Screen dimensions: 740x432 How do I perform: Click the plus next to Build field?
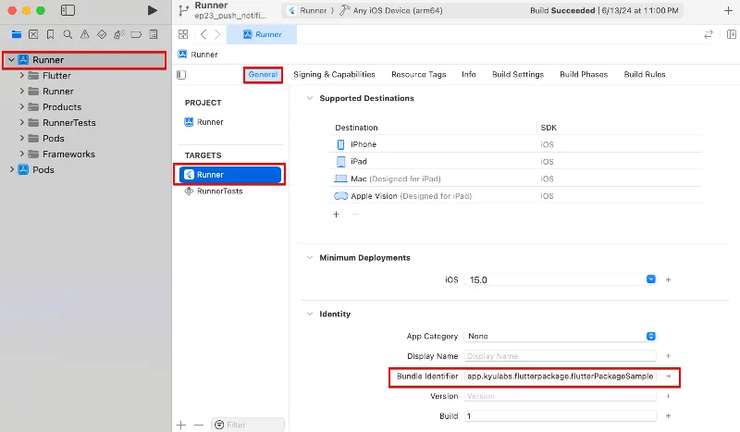[x=668, y=416]
